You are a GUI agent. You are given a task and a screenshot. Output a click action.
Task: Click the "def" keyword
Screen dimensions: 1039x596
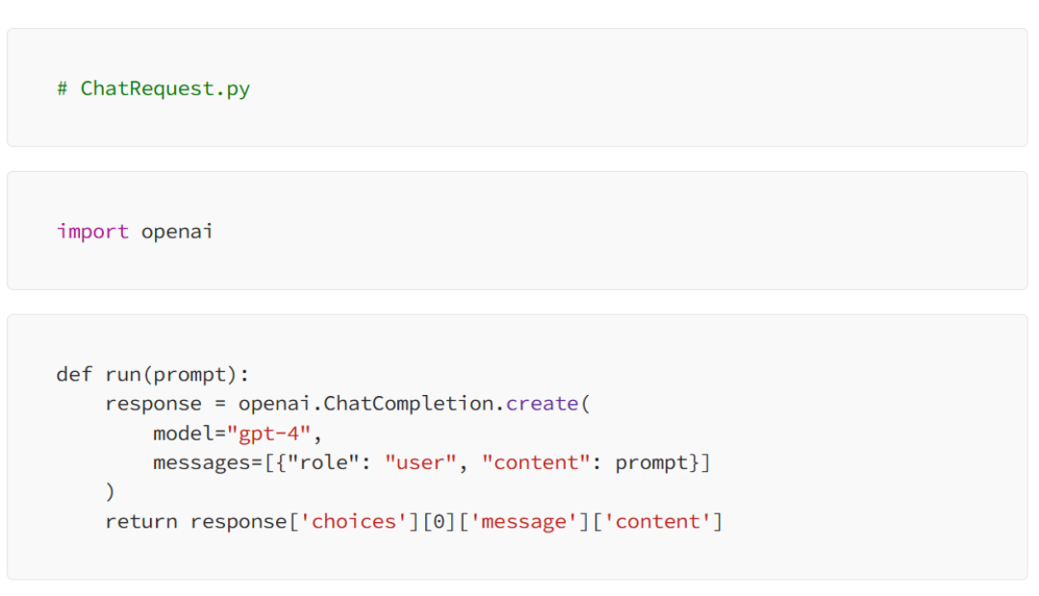pyautogui.click(x=74, y=375)
